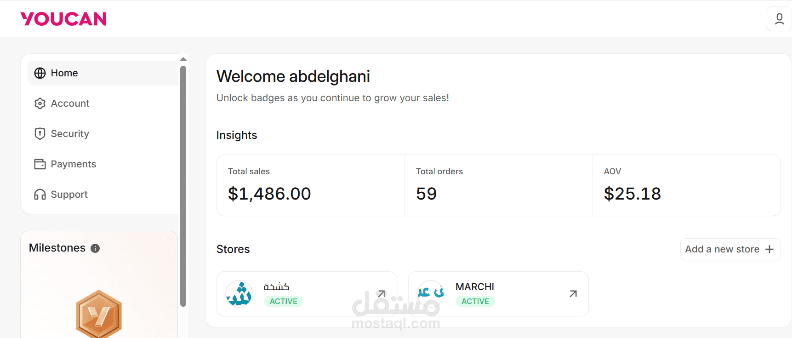Click the Home globe icon
The width and height of the screenshot is (792, 338).
point(40,73)
